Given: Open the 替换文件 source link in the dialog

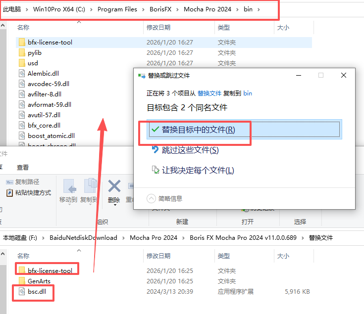Looking at the screenshot, I should (209, 93).
